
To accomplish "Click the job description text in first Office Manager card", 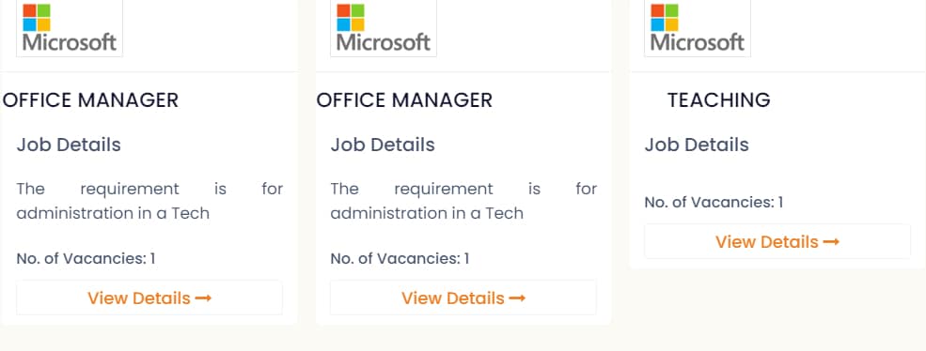I will (149, 201).
